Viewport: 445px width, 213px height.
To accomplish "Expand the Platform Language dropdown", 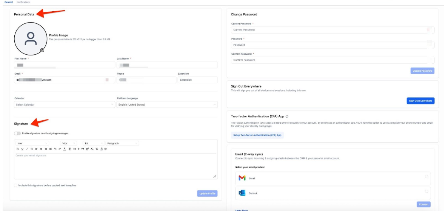I will [x=167, y=104].
